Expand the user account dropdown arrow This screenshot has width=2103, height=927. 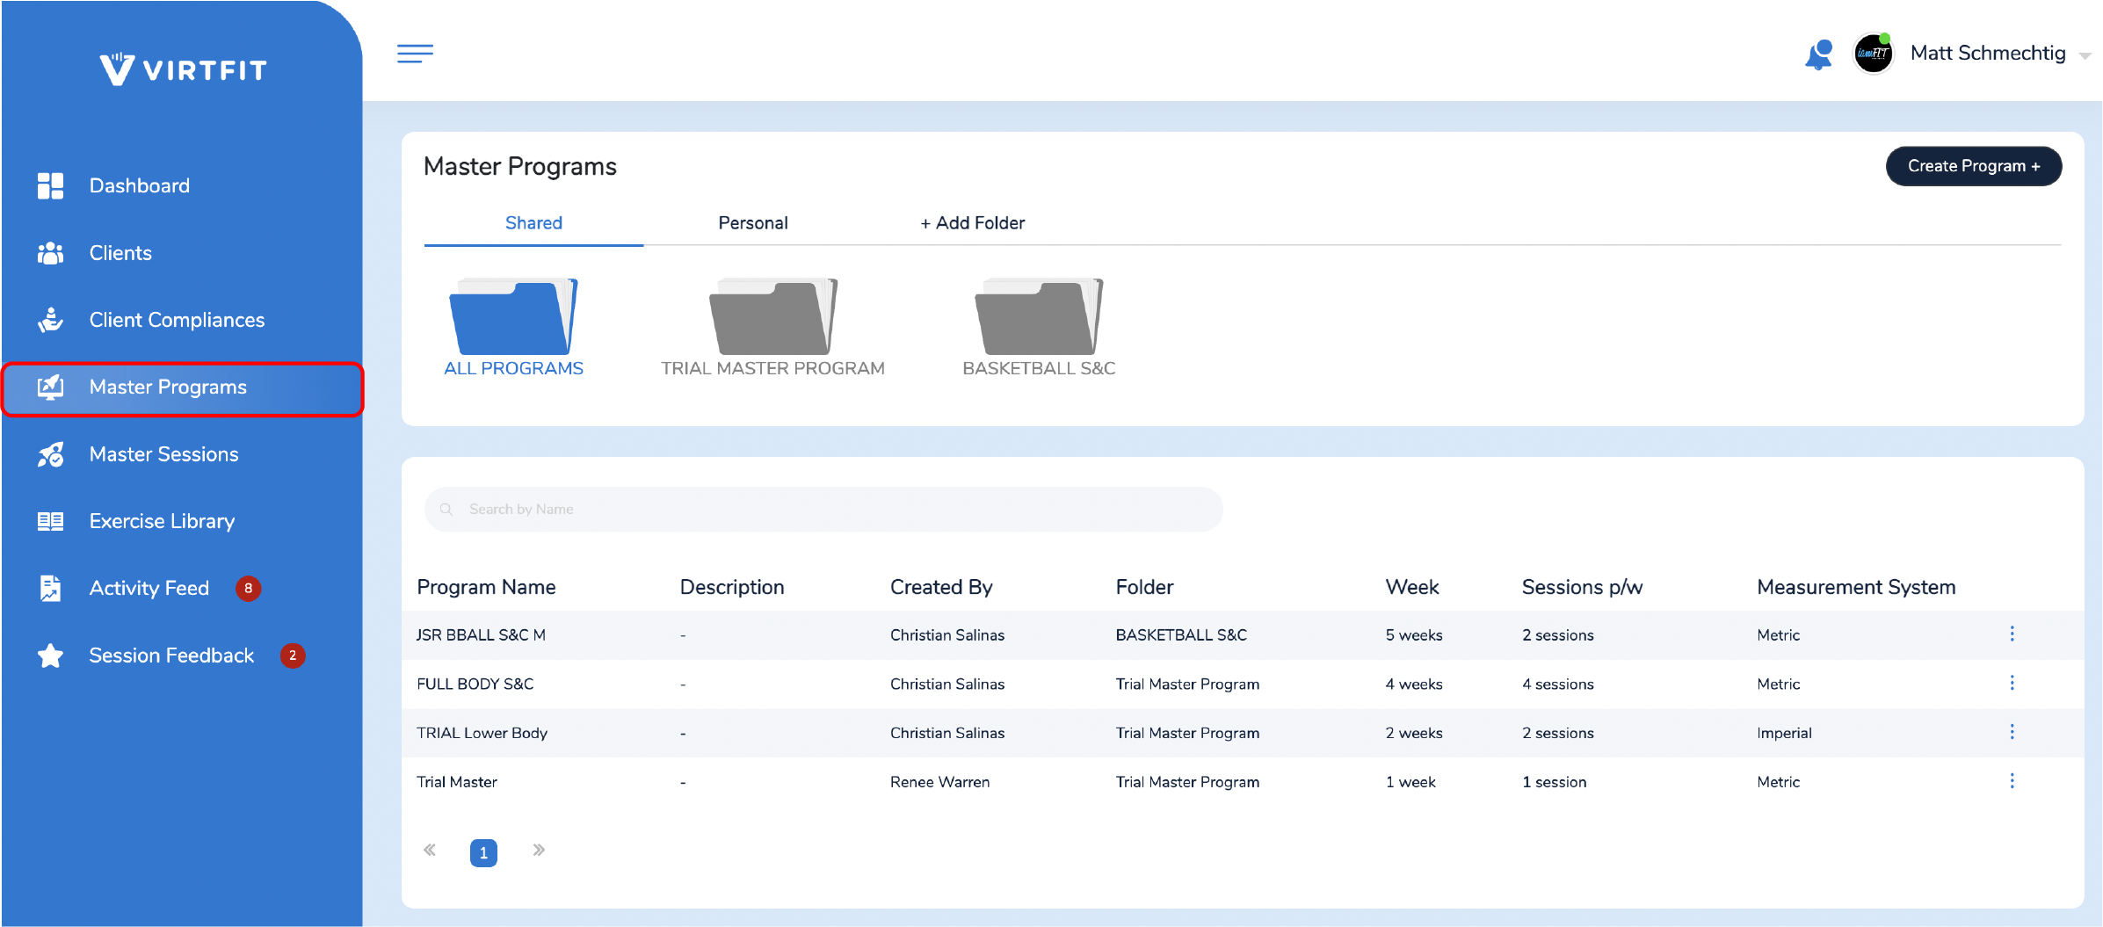tap(2085, 55)
